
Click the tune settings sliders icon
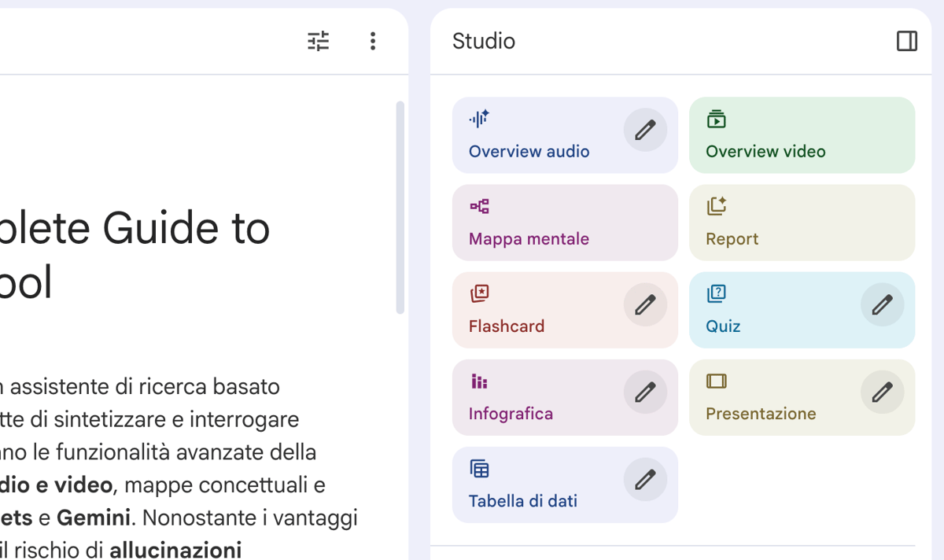319,41
